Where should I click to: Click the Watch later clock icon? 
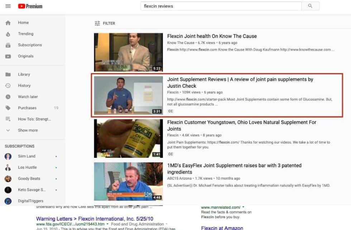[8, 97]
